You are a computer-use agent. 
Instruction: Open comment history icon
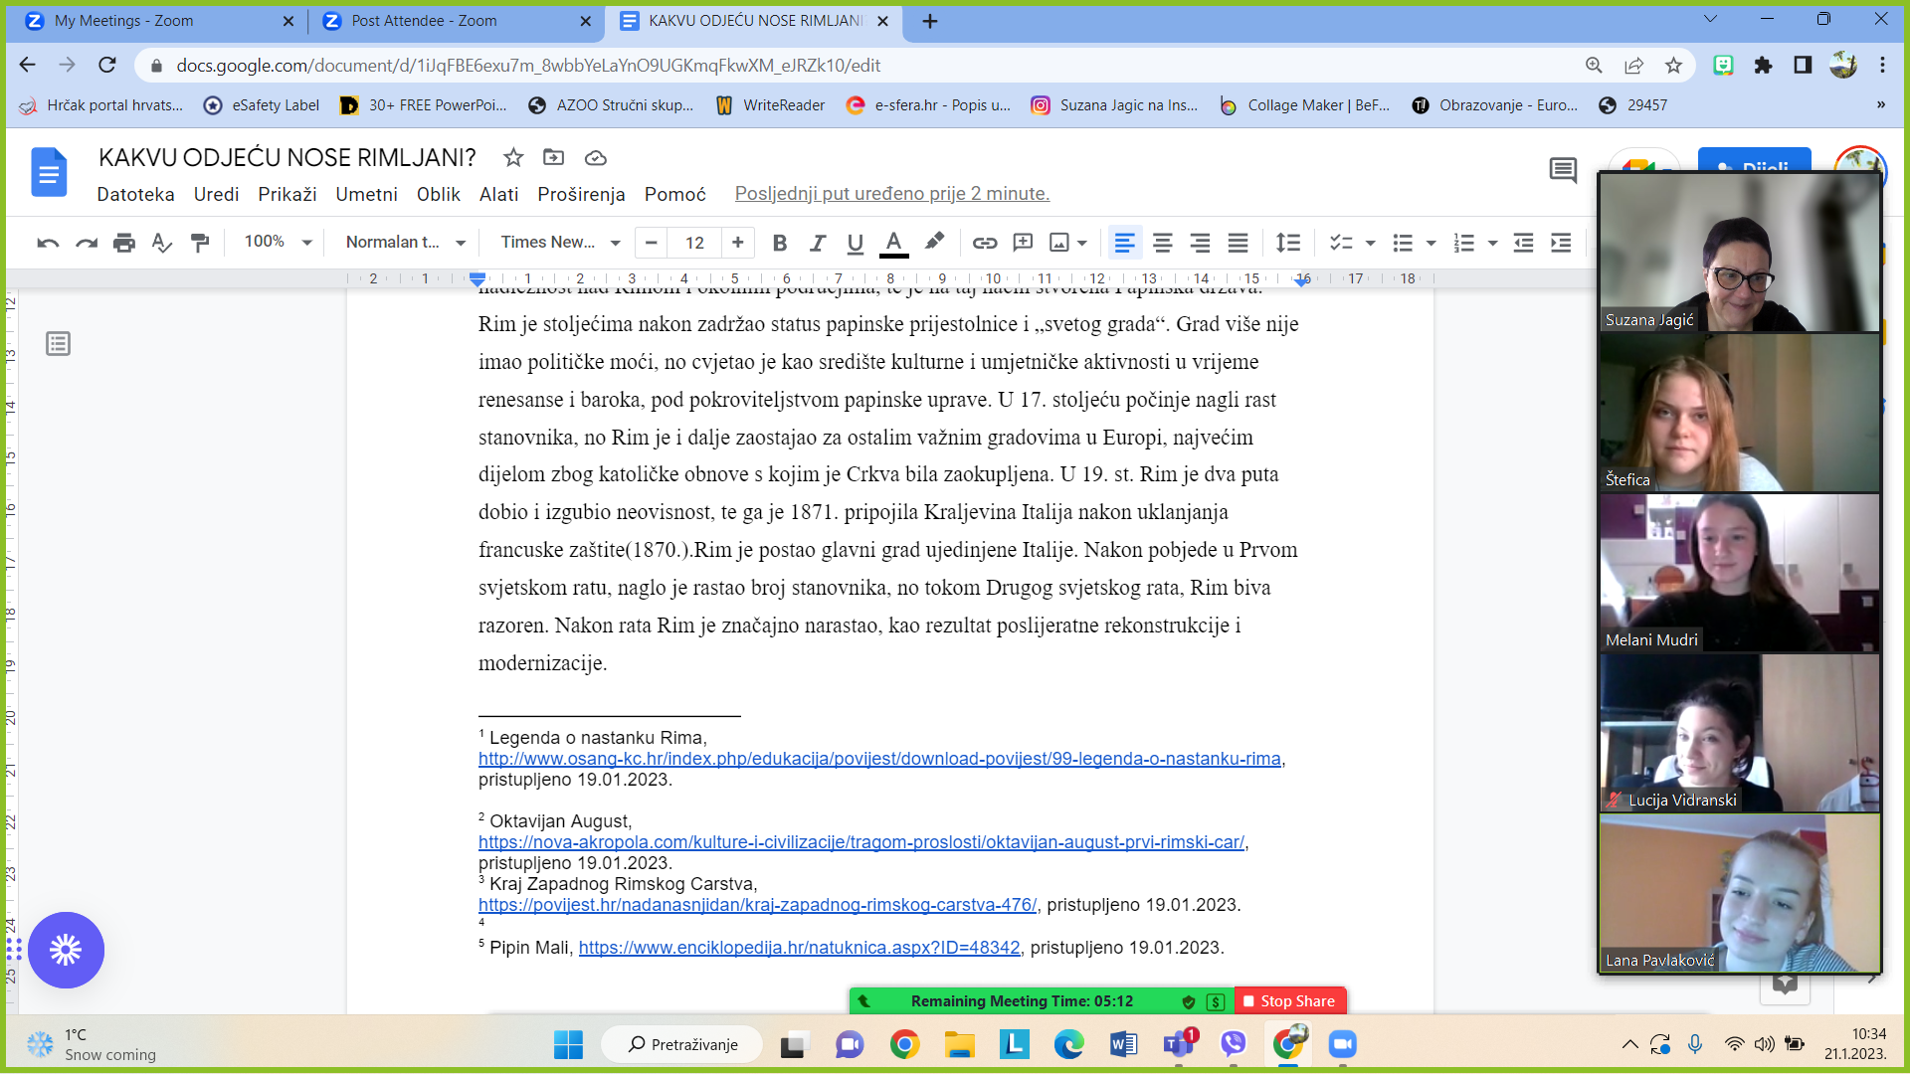pos(1562,170)
